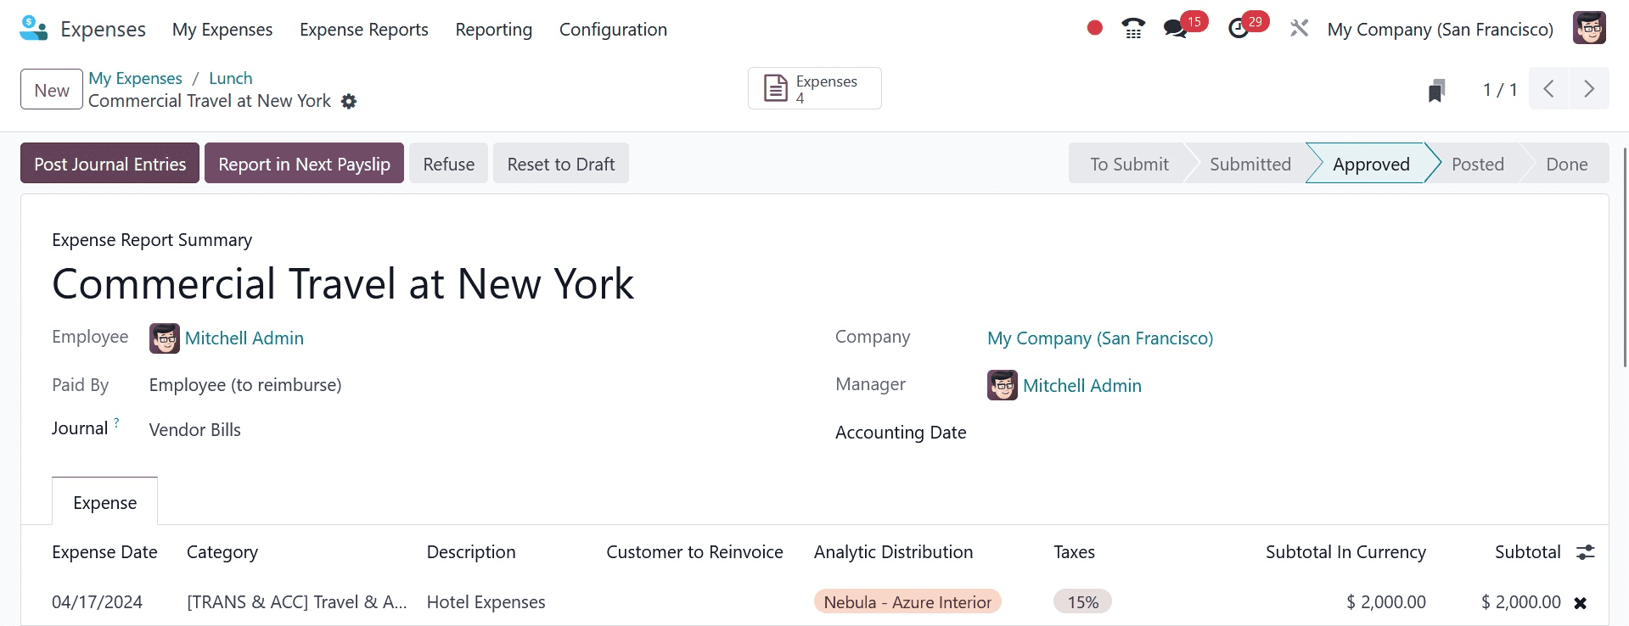Open Mitchell Admin manager link
1629x626 pixels.
[x=1082, y=386]
